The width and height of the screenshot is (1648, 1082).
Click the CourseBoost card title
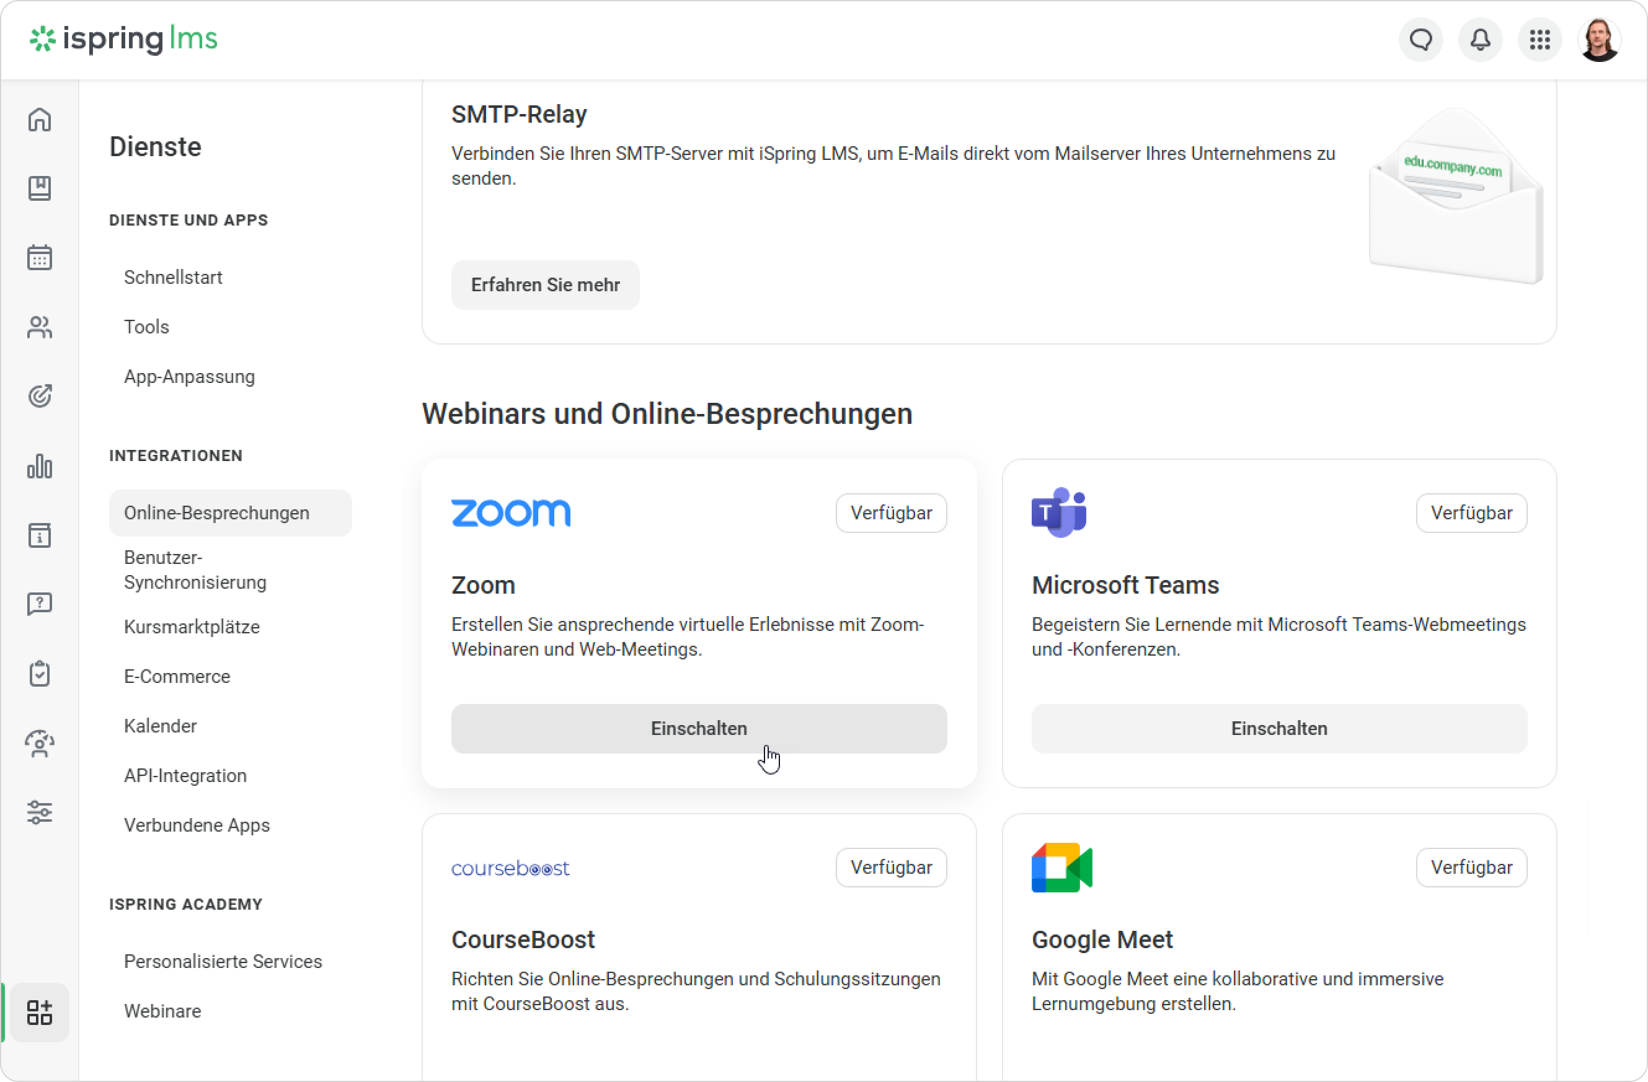[523, 939]
